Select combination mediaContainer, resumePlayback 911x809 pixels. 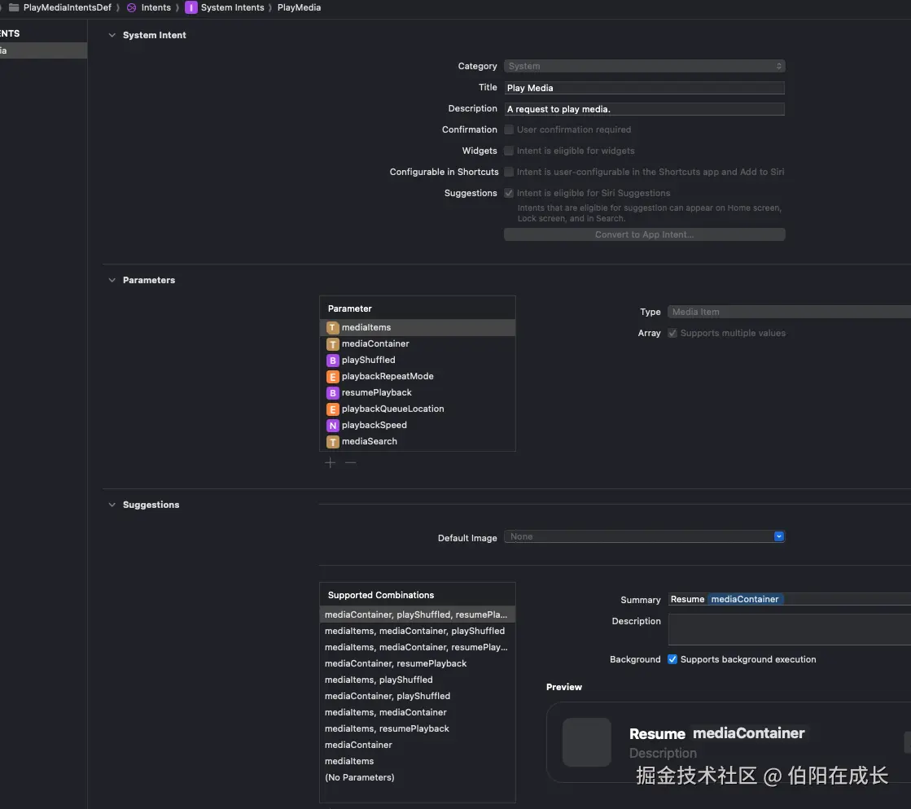(x=417, y=663)
